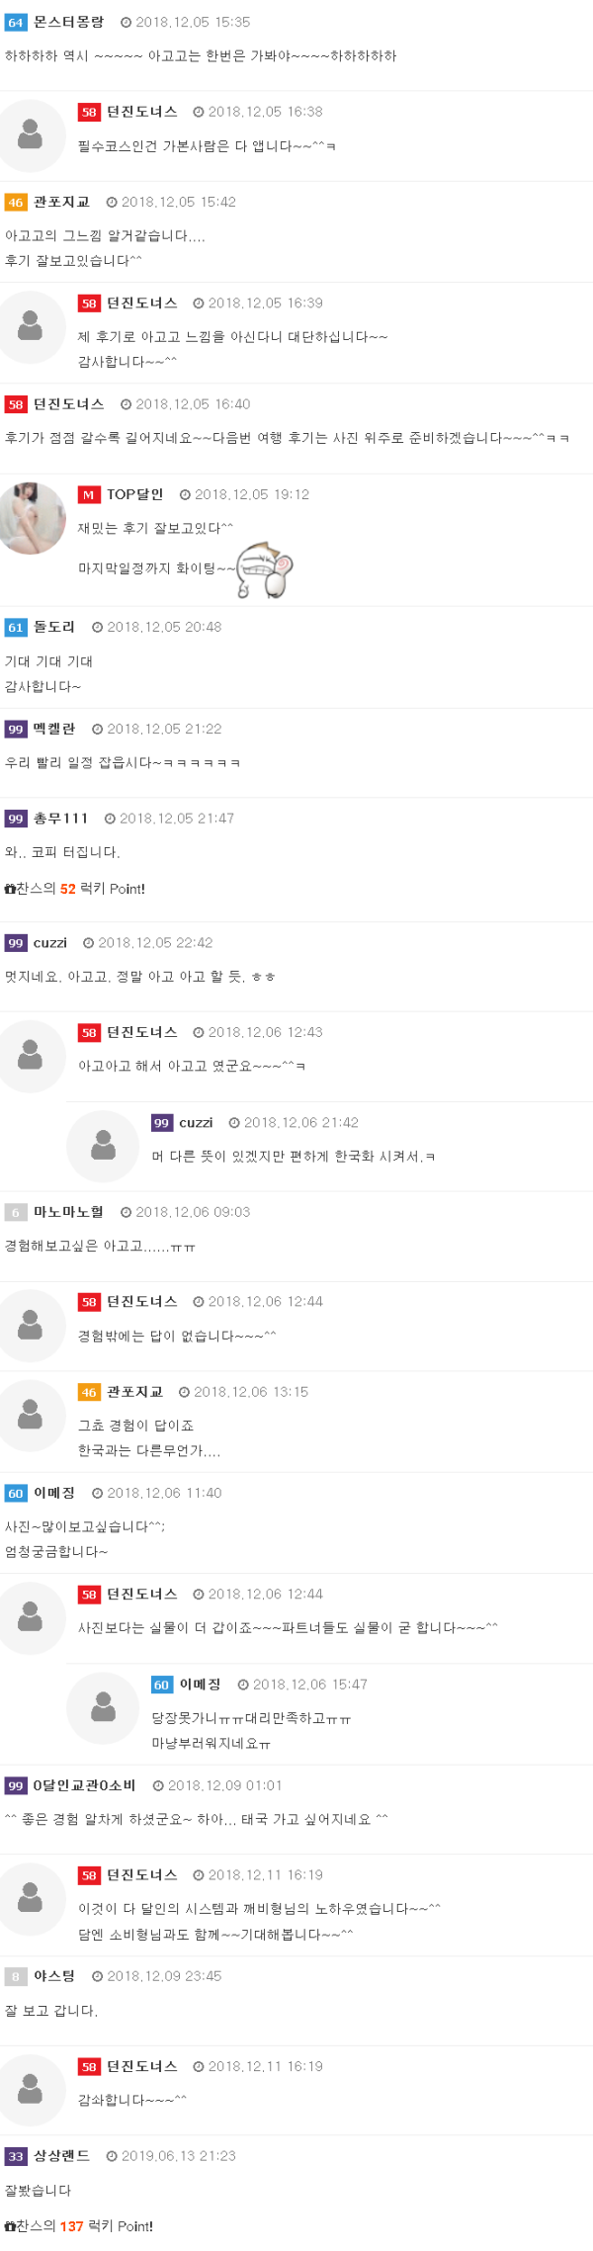Click the level 8 badge beside 야스팅
Image resolution: width=593 pixels, height=2251 pixels.
click(16, 1977)
